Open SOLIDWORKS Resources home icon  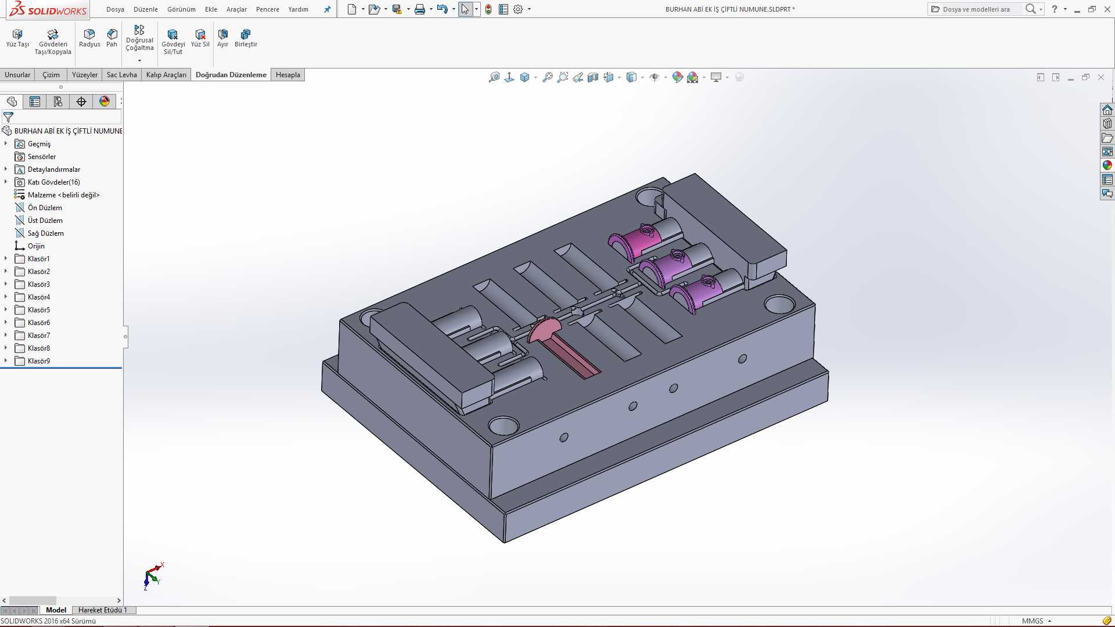(x=1107, y=110)
